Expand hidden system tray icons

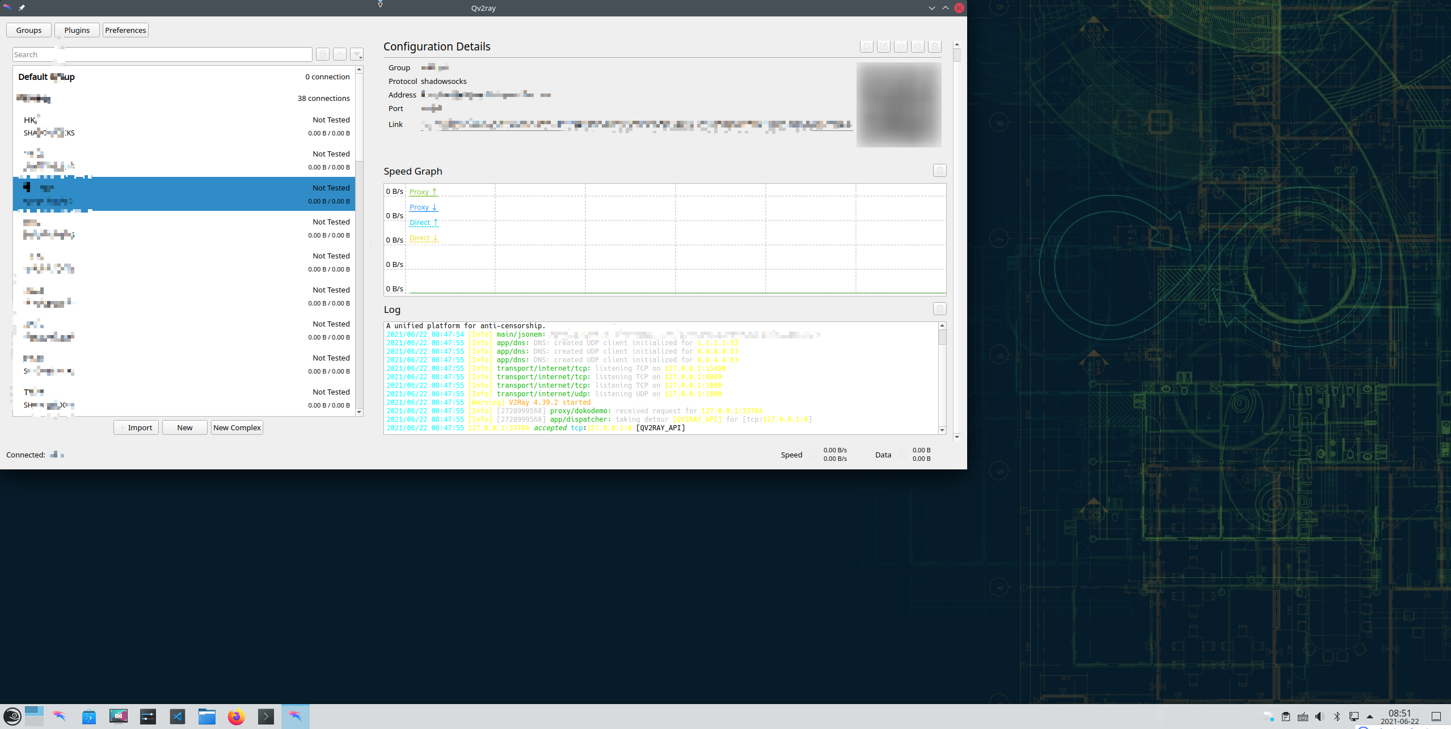pos(1369,716)
